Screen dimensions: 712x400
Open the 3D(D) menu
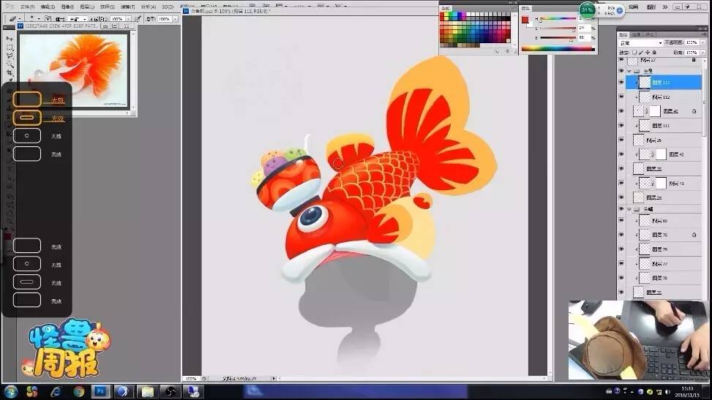click(x=168, y=7)
